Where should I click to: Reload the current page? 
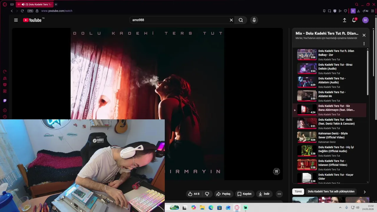22,11
